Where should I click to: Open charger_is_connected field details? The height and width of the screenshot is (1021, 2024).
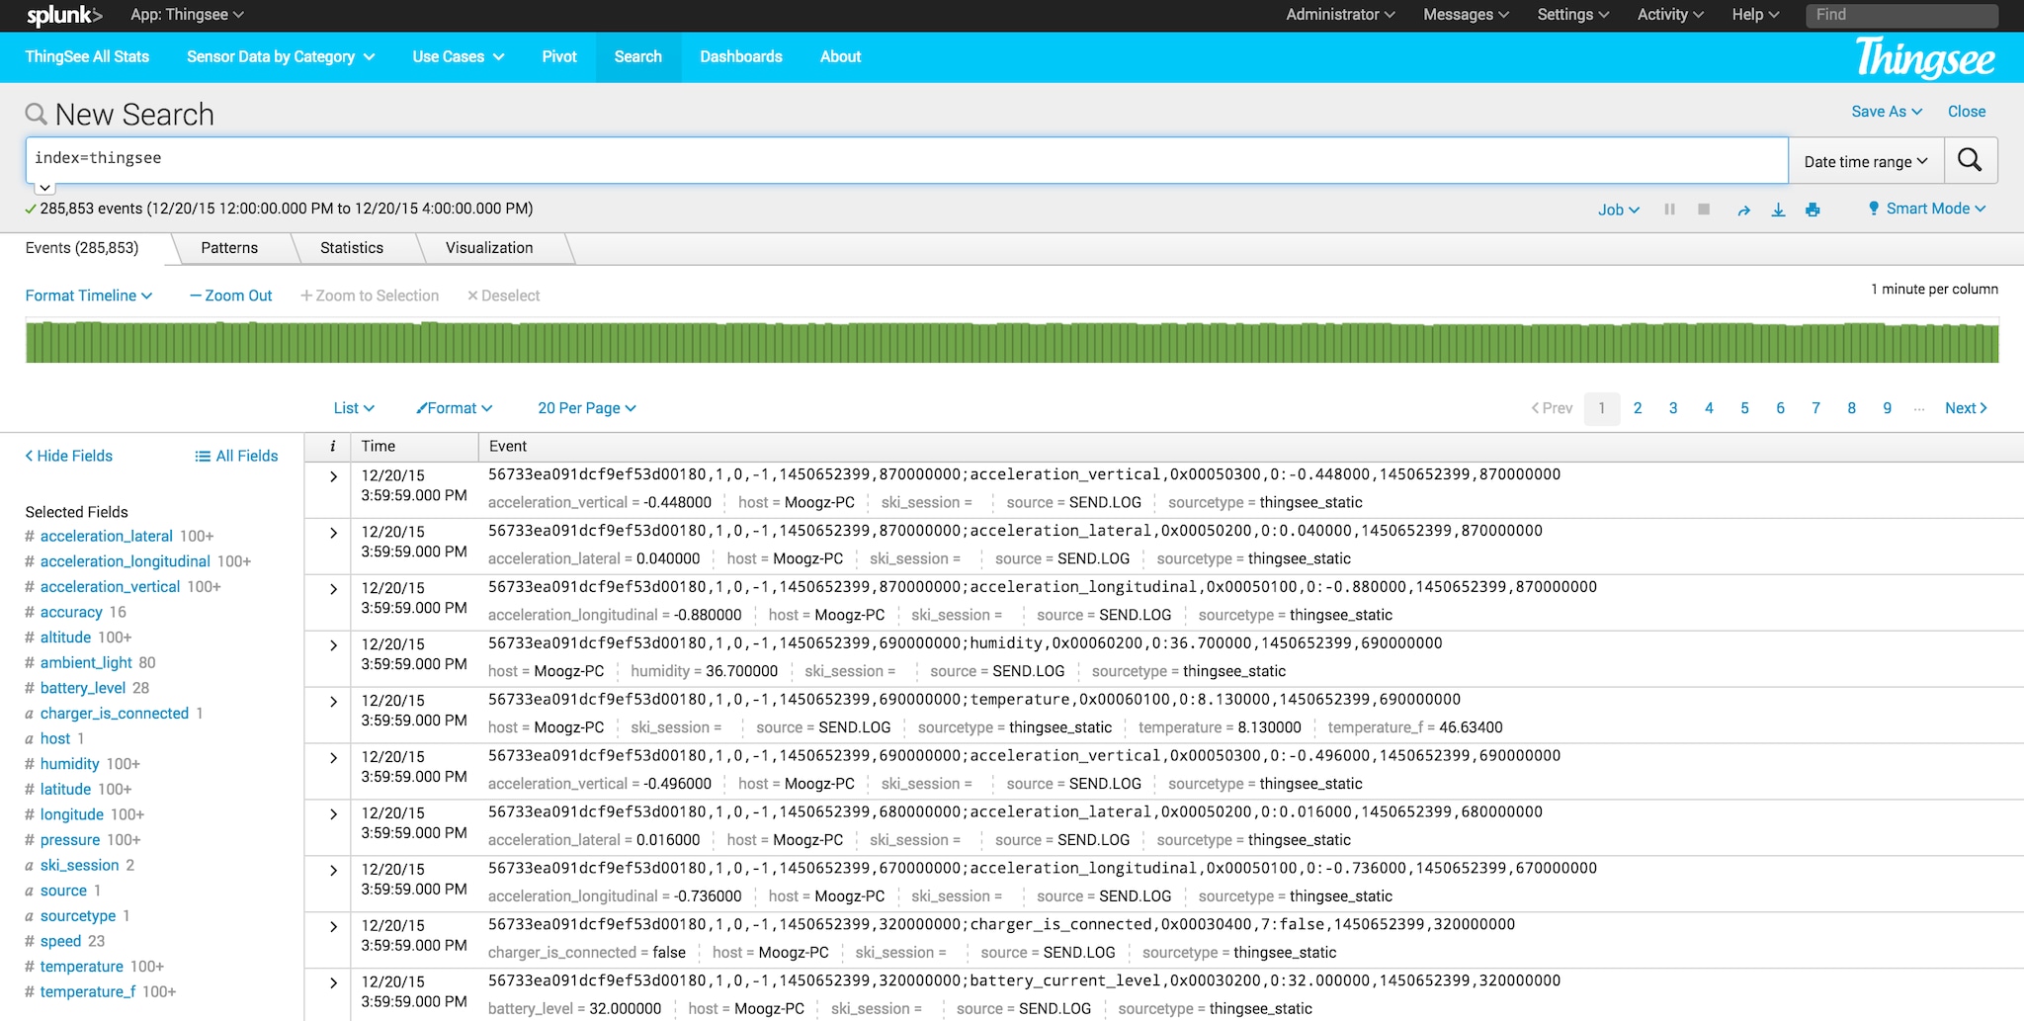click(115, 714)
